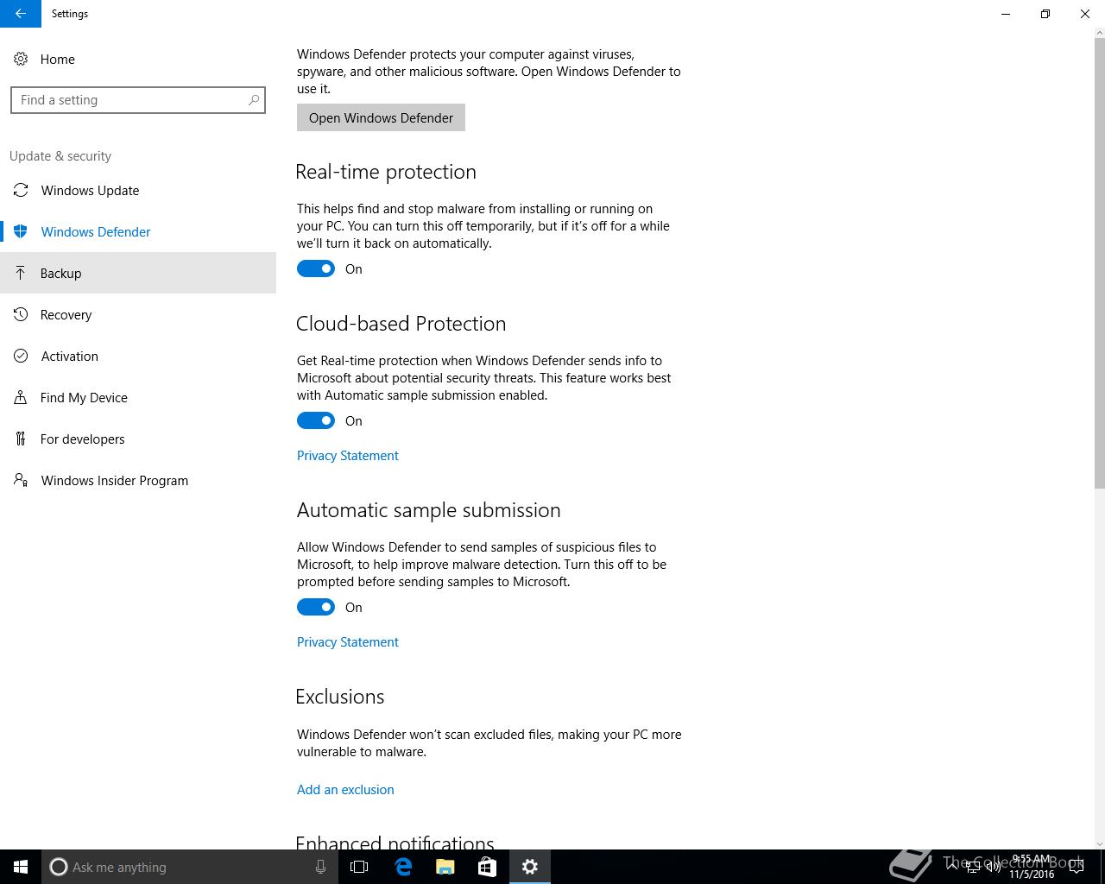Click the search magnifier in Find a setting

[x=254, y=100]
